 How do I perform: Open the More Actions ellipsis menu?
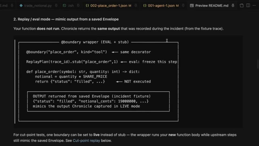coord(254,5)
